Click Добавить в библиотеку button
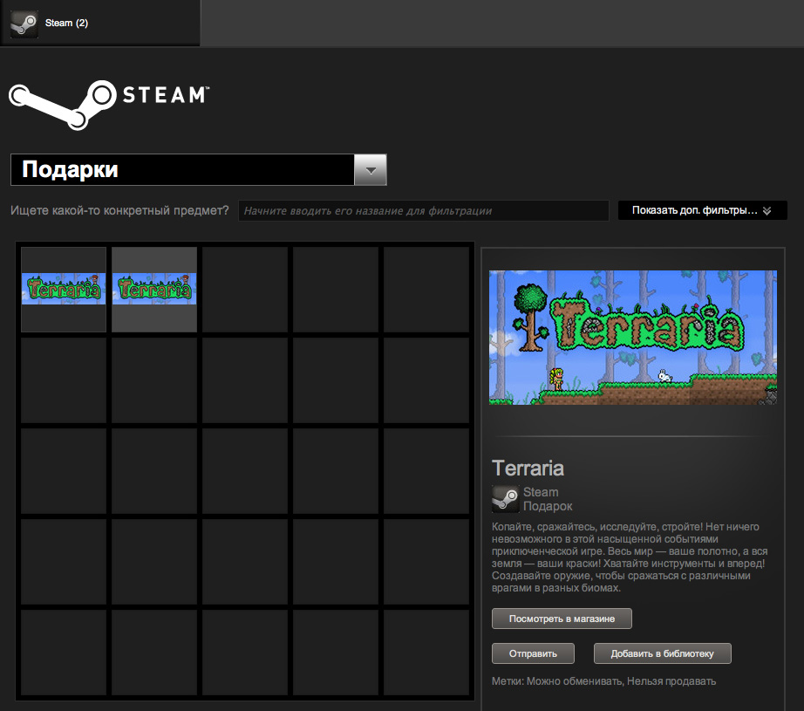 662,653
